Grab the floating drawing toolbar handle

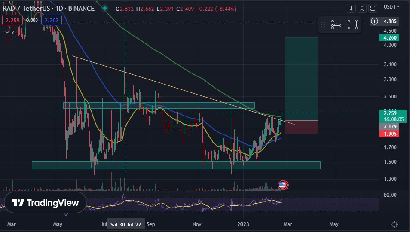tap(323, 24)
